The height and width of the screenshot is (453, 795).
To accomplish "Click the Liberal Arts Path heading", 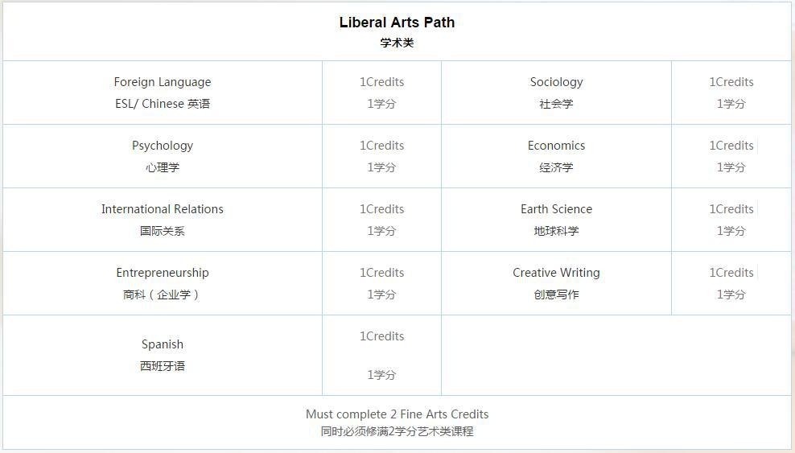I will click(397, 23).
